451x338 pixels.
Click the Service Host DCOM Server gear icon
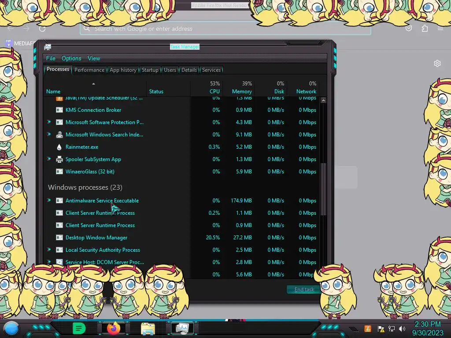click(59, 262)
